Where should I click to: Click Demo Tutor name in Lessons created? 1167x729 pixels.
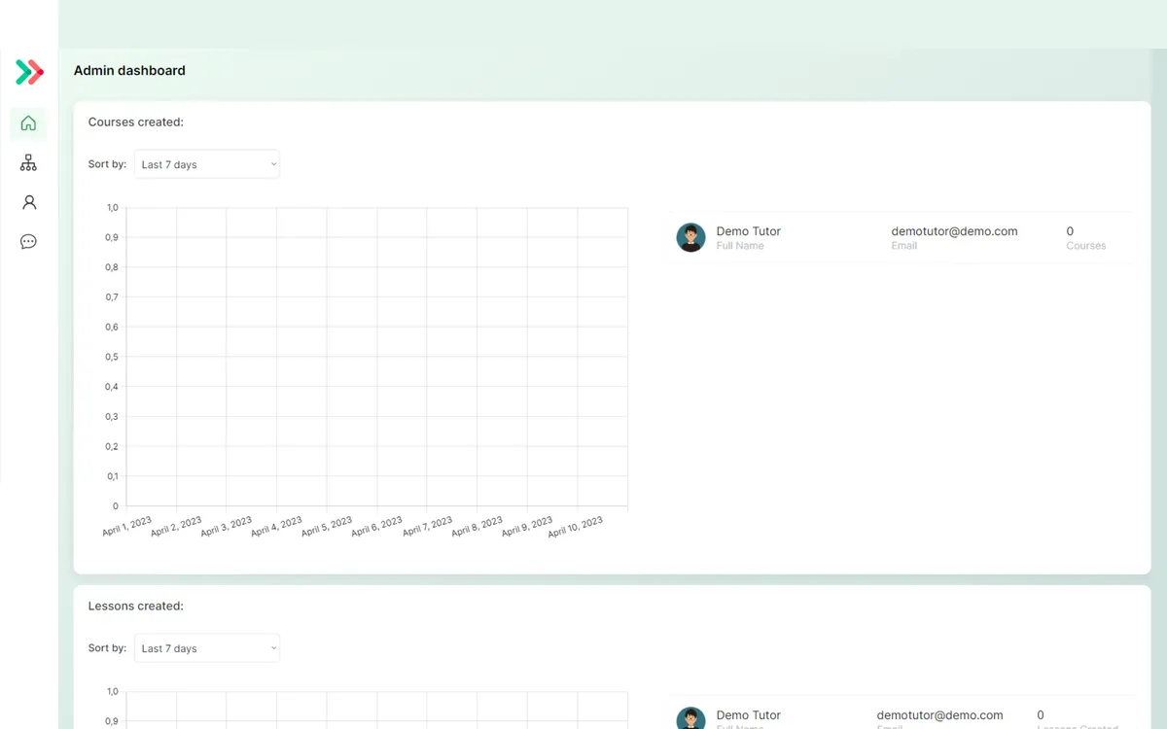point(749,715)
